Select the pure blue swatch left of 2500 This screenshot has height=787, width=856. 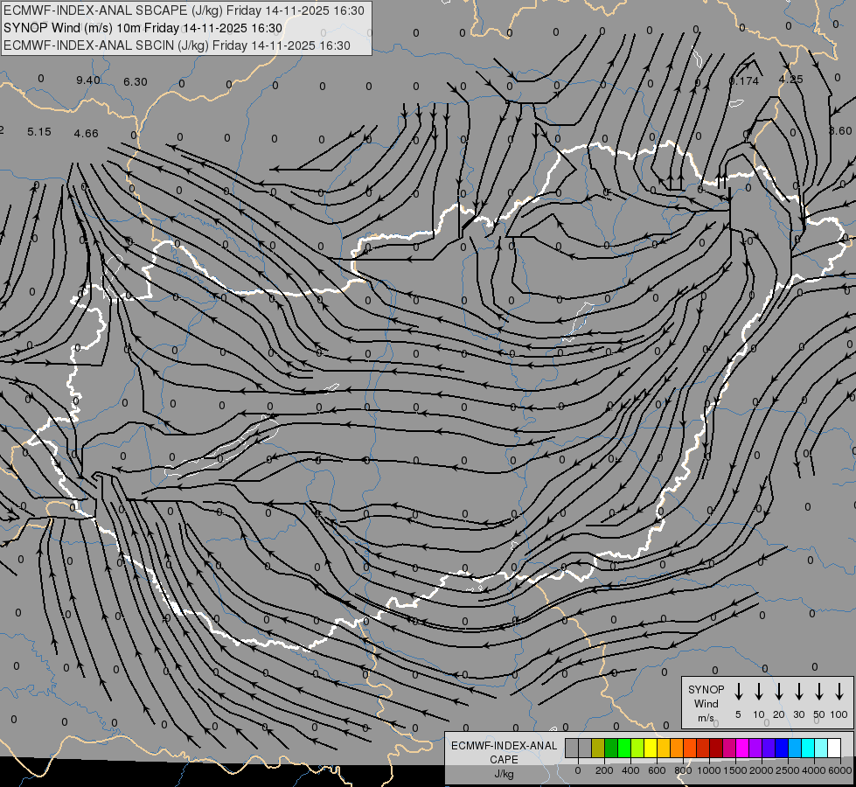coord(781,748)
